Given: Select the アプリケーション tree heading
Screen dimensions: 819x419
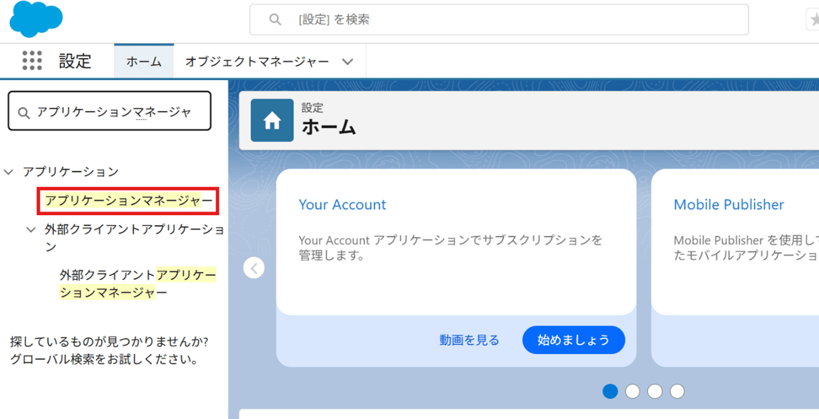Looking at the screenshot, I should tap(71, 171).
